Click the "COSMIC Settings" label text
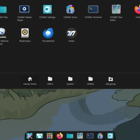This screenshot has height=140, width=140. click(47, 17)
